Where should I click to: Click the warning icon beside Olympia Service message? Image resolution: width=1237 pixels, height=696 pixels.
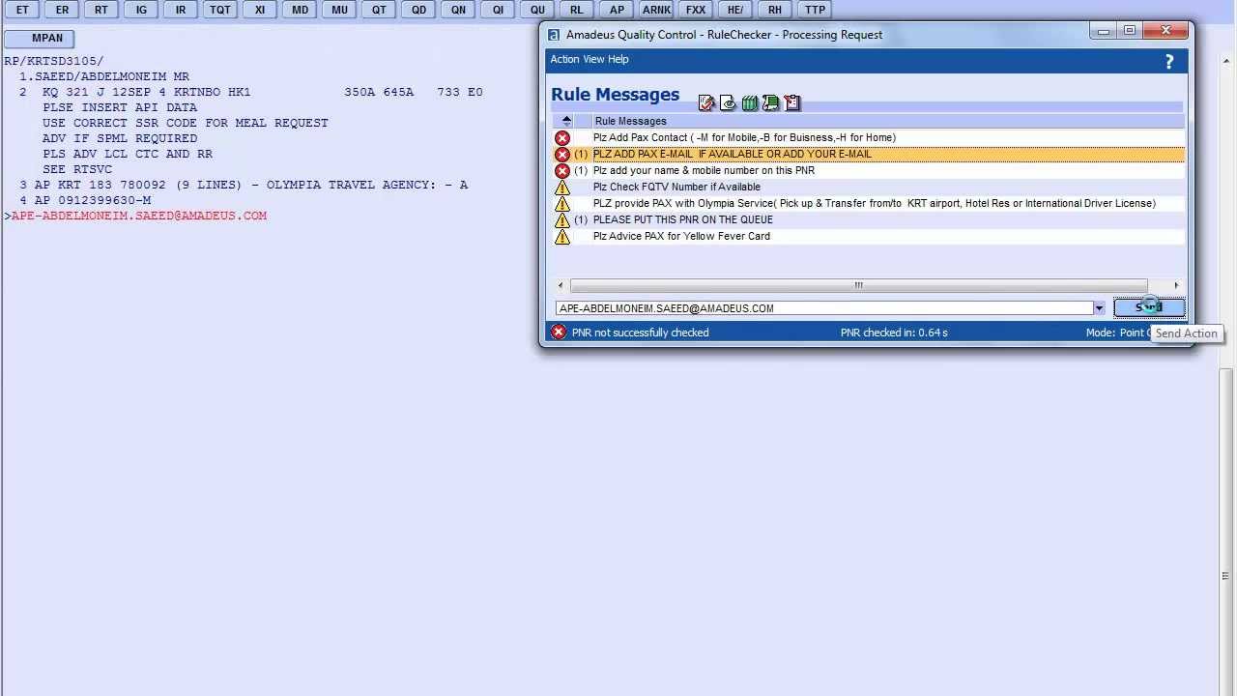[562, 204]
